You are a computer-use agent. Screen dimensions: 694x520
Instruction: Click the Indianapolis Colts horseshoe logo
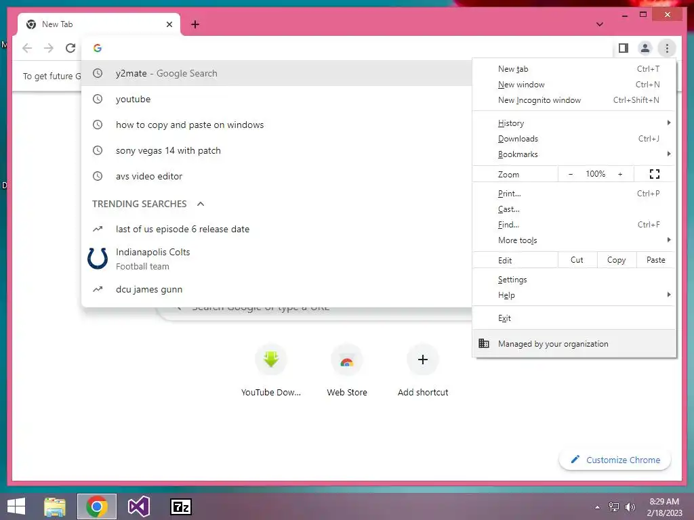click(98, 258)
